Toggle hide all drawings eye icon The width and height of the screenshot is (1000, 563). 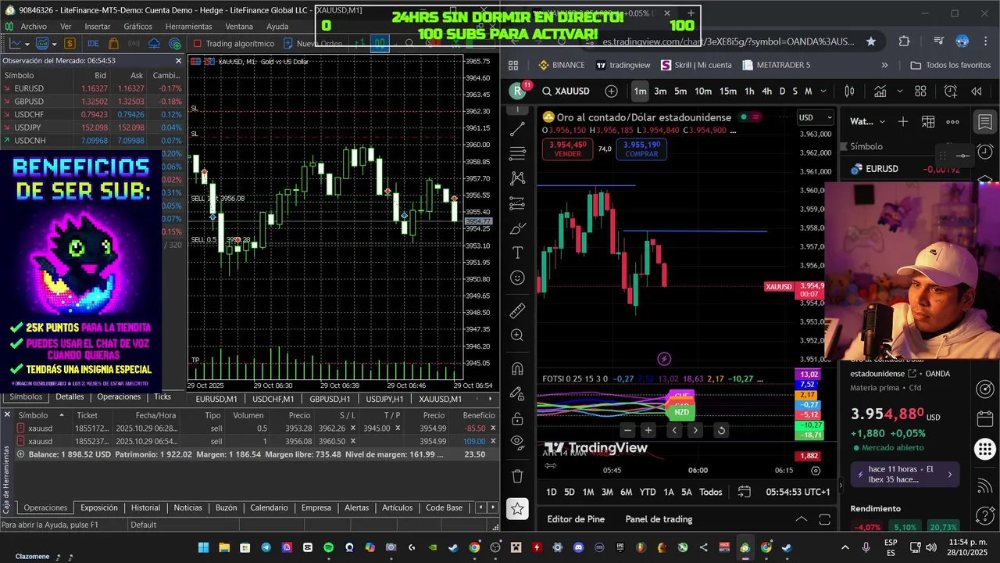[x=517, y=442]
